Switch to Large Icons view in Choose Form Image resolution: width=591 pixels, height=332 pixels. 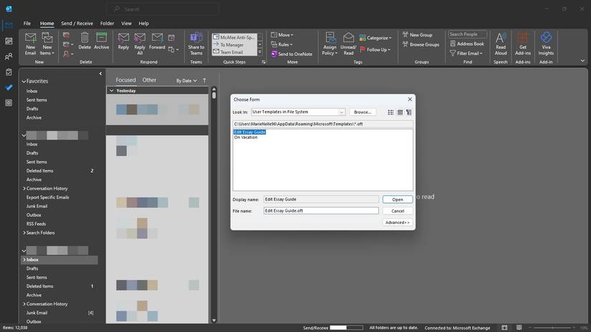point(391,112)
